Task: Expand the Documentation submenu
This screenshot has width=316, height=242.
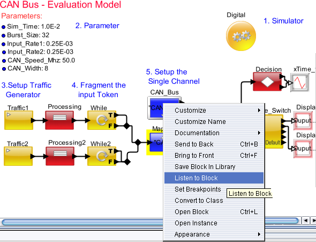Action: pyautogui.click(x=214, y=133)
